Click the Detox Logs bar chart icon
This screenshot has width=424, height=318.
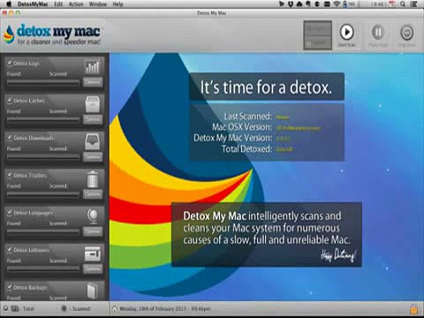click(x=93, y=67)
